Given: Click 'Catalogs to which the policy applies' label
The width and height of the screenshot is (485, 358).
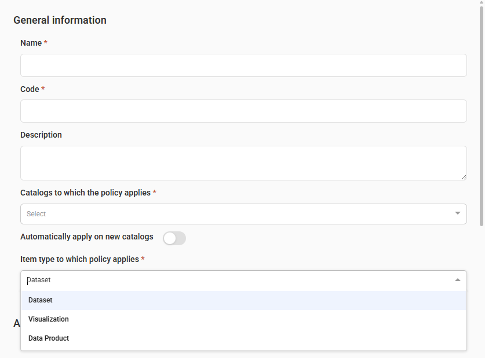Looking at the screenshot, I should point(85,193).
